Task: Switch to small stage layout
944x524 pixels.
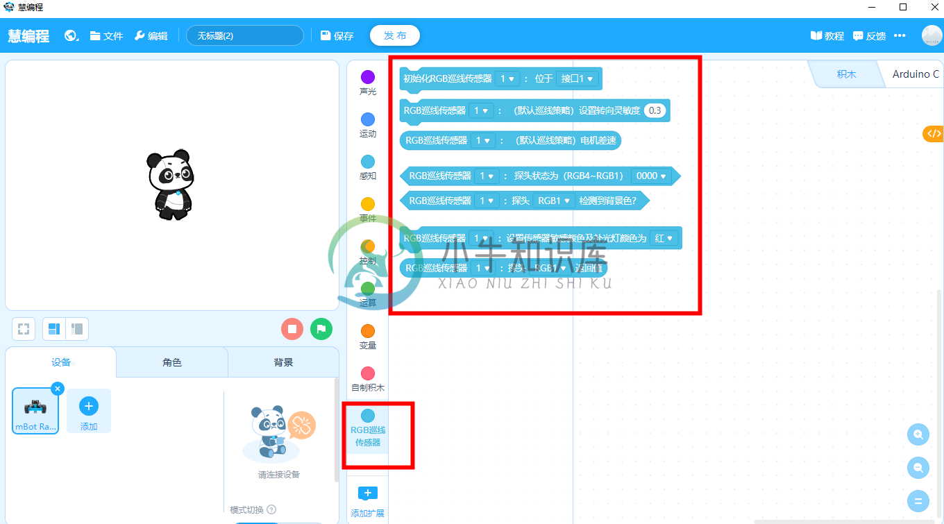Action: pos(77,329)
